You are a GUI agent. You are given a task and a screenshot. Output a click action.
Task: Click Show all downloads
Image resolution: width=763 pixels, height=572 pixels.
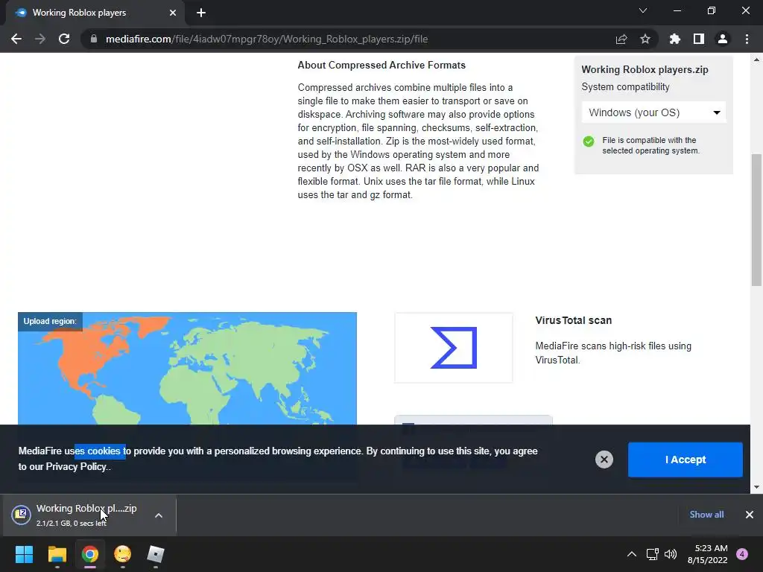tap(706, 515)
